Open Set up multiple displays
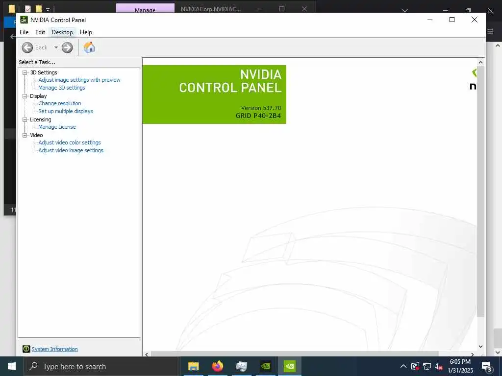This screenshot has width=502, height=376. [x=66, y=111]
